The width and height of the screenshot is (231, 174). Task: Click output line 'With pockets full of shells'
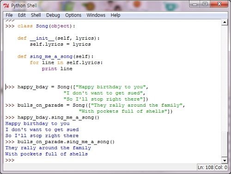click(47, 154)
